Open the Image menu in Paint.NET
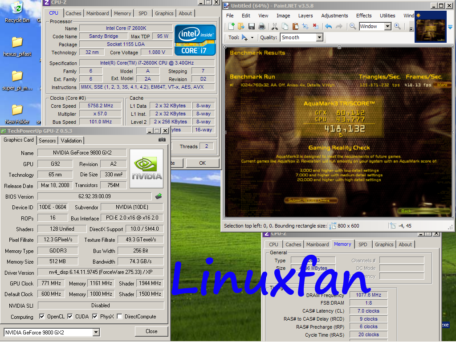 [x=283, y=16]
